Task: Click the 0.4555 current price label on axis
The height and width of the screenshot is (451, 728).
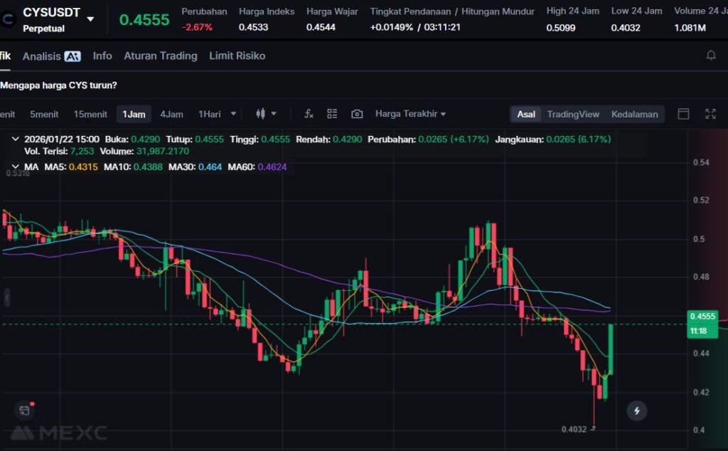Action: click(703, 316)
